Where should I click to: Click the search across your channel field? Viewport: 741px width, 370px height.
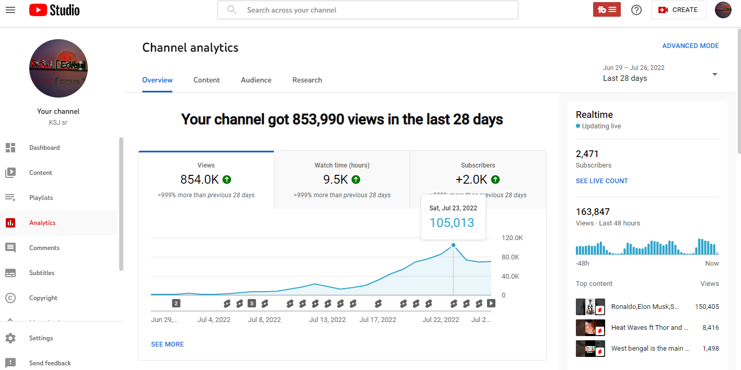pyautogui.click(x=367, y=10)
